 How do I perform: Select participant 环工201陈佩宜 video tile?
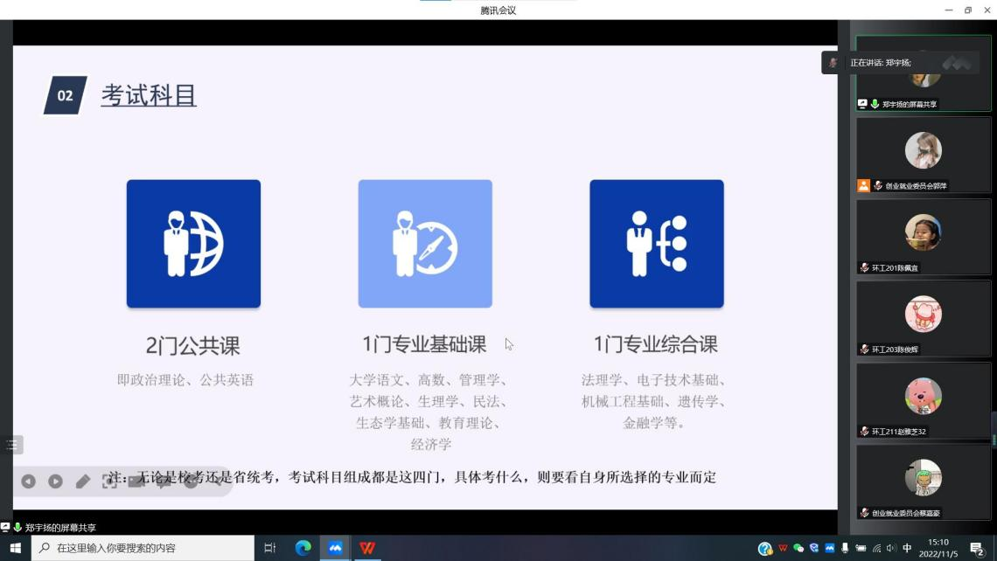click(923, 237)
